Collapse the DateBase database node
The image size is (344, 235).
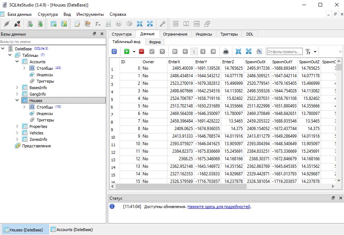[x=3, y=48]
